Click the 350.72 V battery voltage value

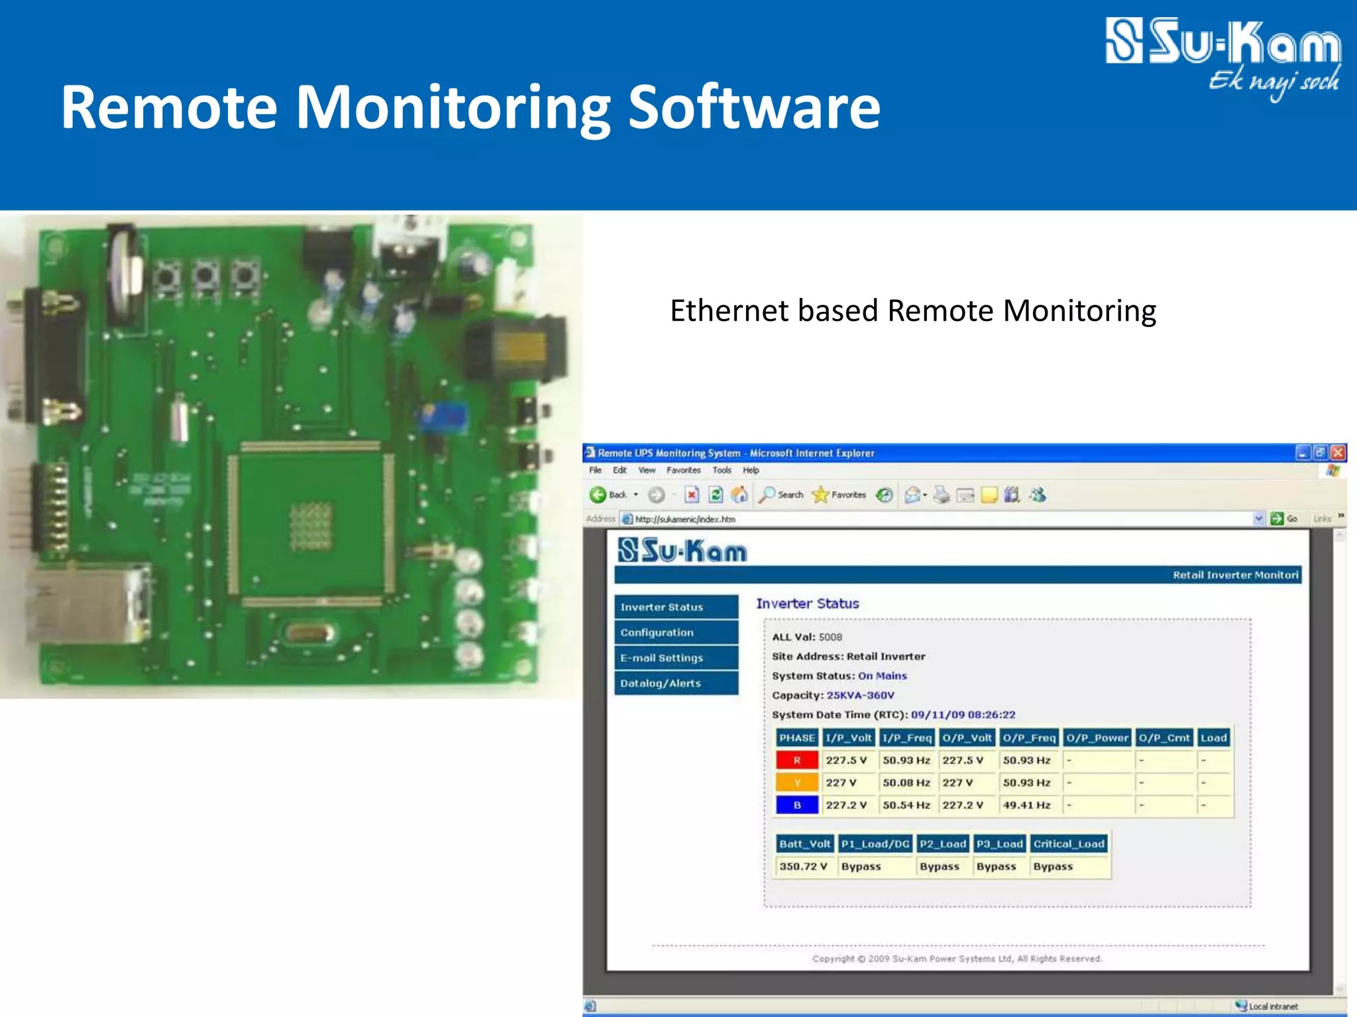[x=804, y=866]
